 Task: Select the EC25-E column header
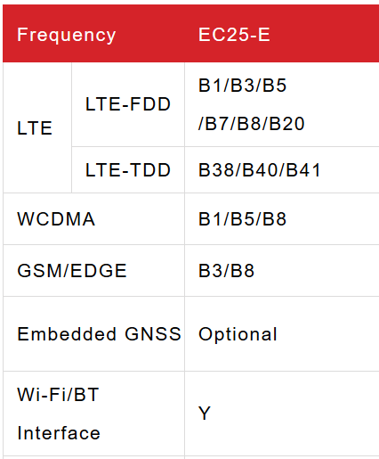(234, 35)
